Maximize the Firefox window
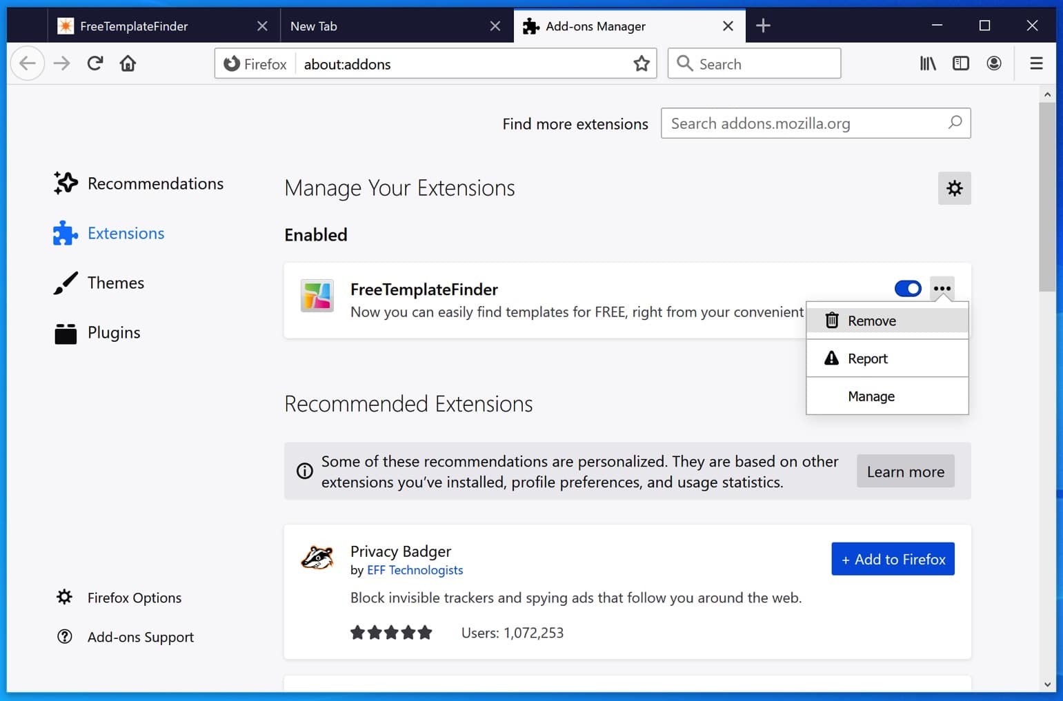The height and width of the screenshot is (701, 1063). 984,26
